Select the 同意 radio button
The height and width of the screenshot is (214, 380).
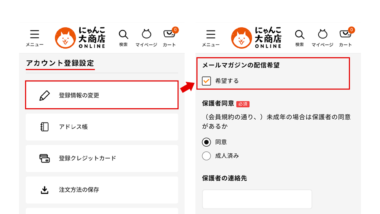[206, 142]
